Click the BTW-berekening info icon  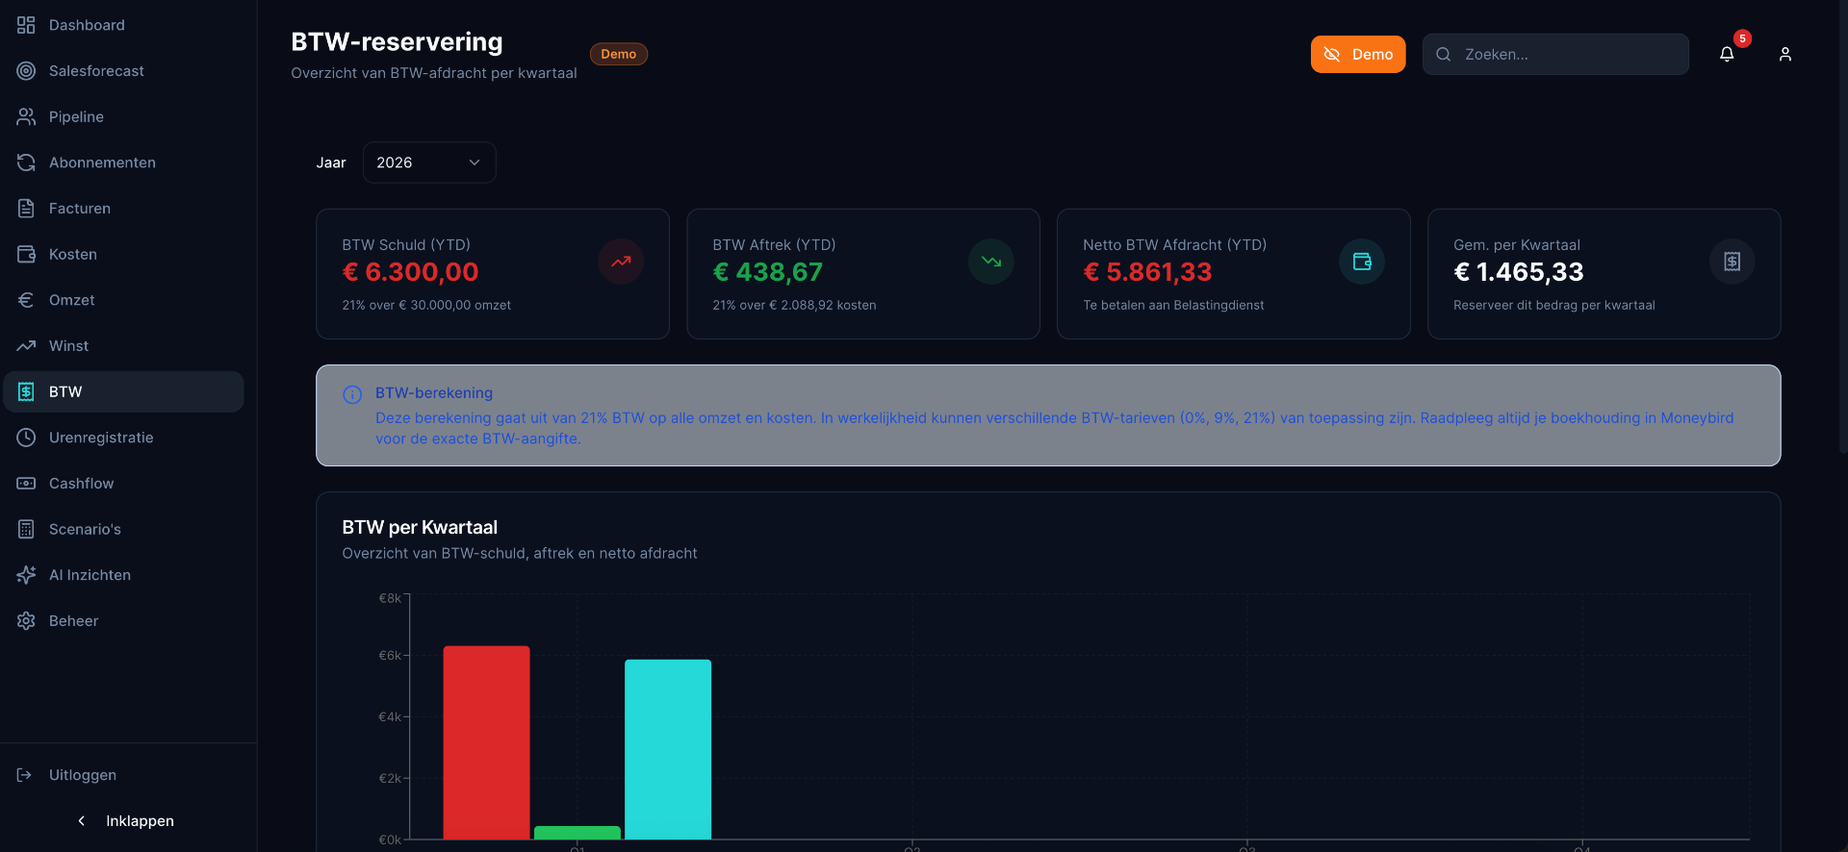352,394
